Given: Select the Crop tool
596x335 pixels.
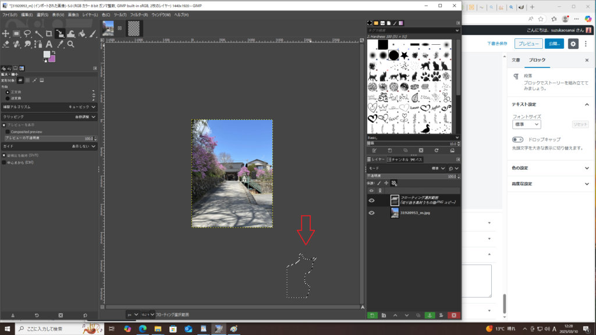Looking at the screenshot, I should tap(49, 34).
